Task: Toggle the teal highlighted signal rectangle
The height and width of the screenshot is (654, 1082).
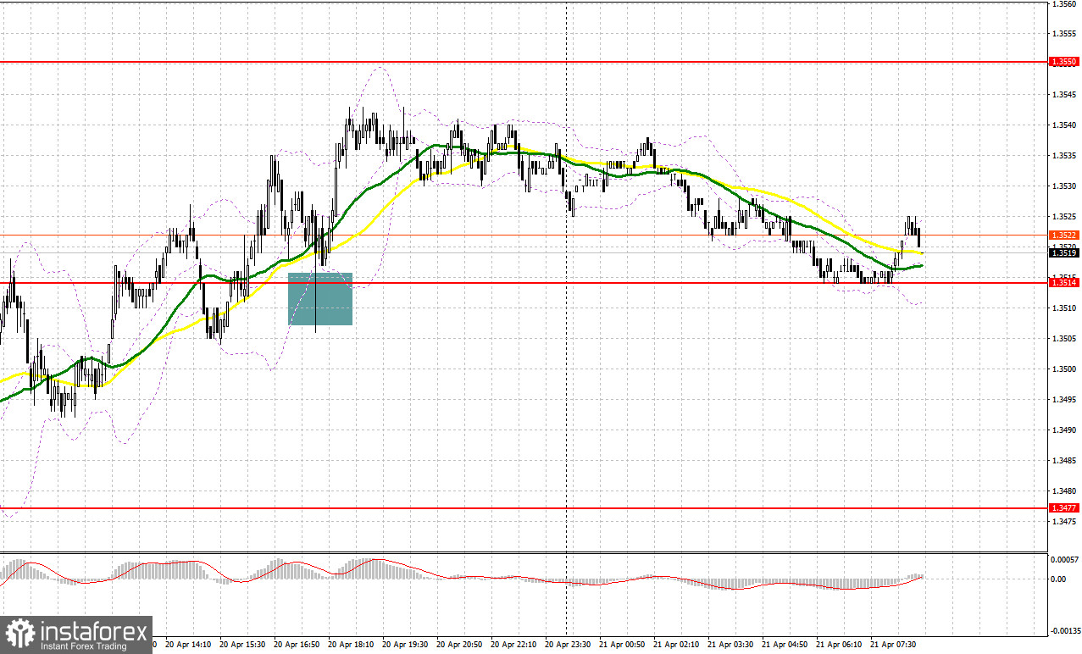Action: coord(320,298)
